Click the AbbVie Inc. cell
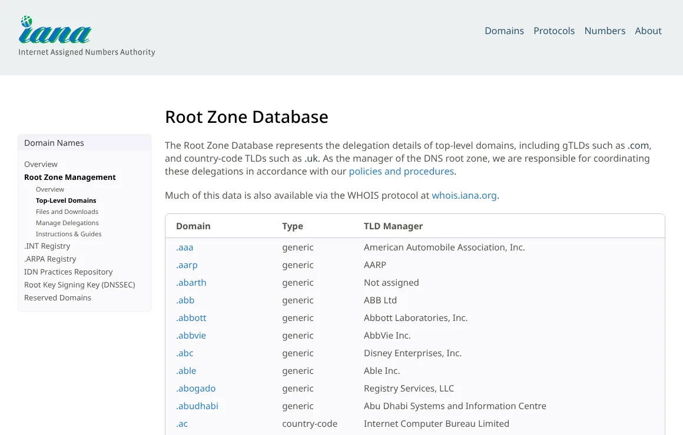Viewport: 683px width, 435px height. click(x=387, y=336)
